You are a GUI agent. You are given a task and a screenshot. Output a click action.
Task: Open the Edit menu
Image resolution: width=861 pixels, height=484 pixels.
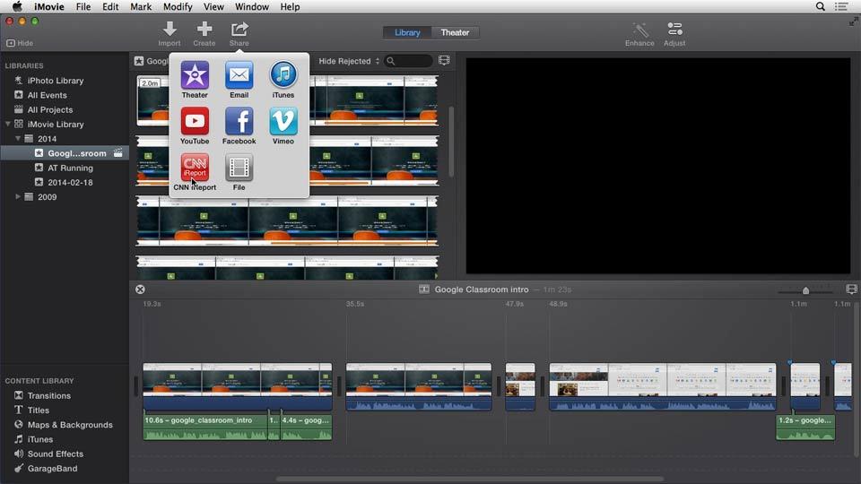[x=110, y=6]
